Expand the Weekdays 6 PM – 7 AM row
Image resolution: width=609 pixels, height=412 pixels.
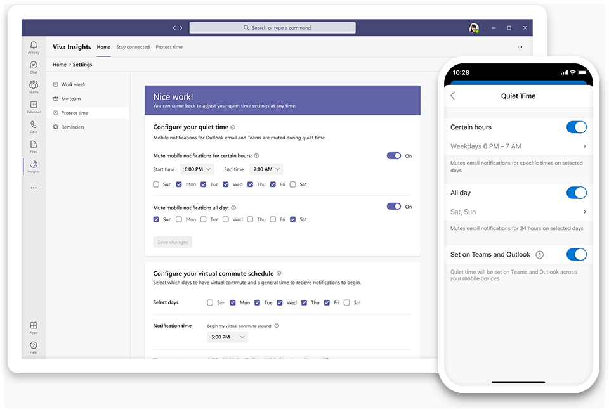coord(518,146)
